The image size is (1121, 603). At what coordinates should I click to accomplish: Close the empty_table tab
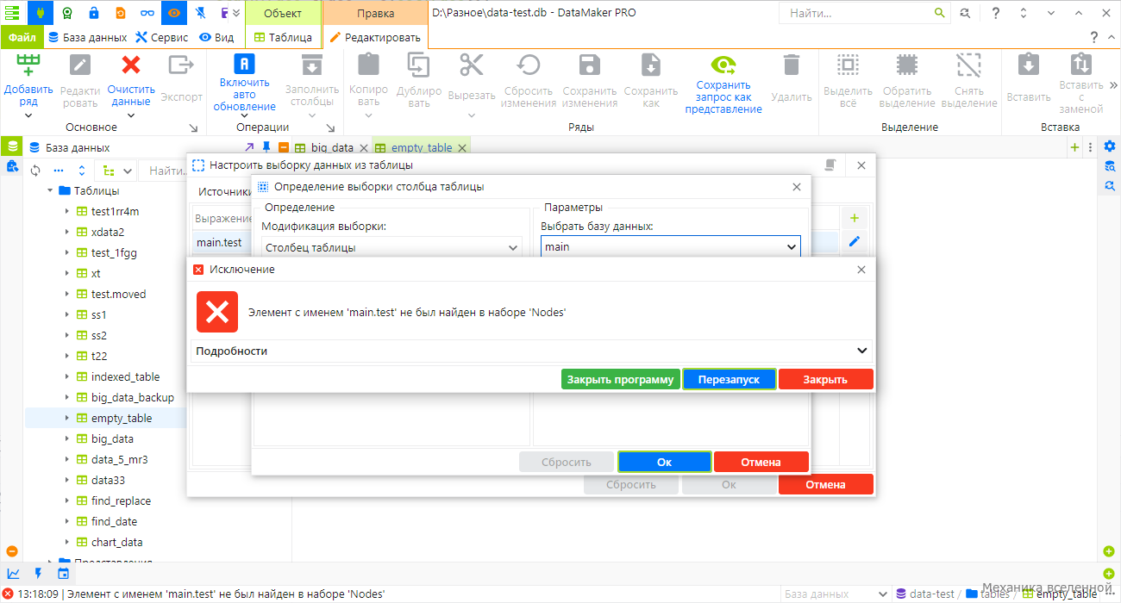462,148
